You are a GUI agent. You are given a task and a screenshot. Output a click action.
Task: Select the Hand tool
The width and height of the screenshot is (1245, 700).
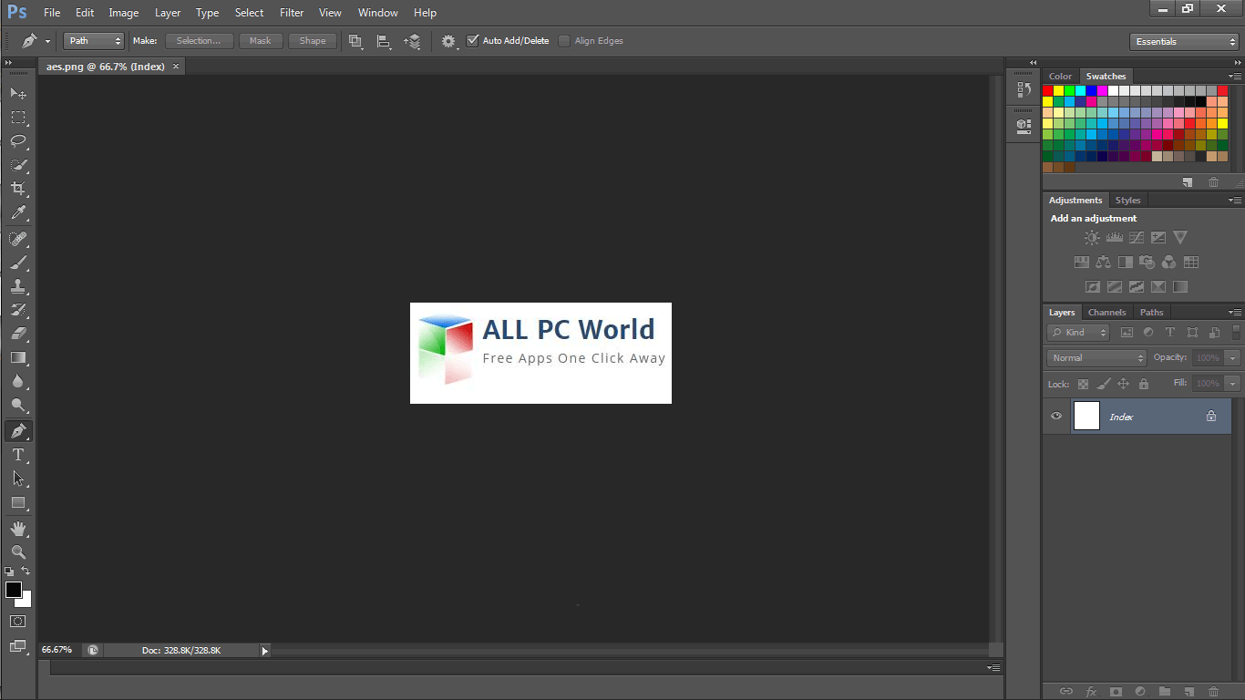[x=18, y=527]
